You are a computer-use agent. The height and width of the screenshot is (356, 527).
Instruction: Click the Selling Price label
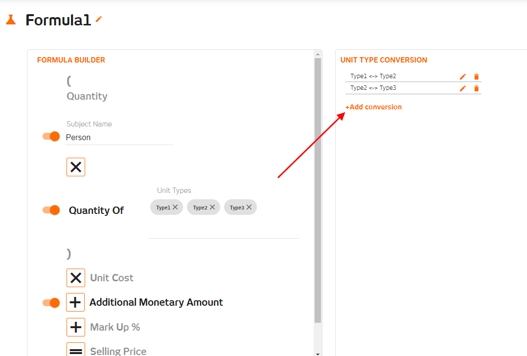pos(118,351)
